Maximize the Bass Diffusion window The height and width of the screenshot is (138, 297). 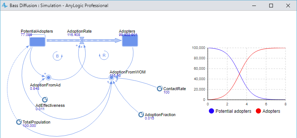coord(271,6)
